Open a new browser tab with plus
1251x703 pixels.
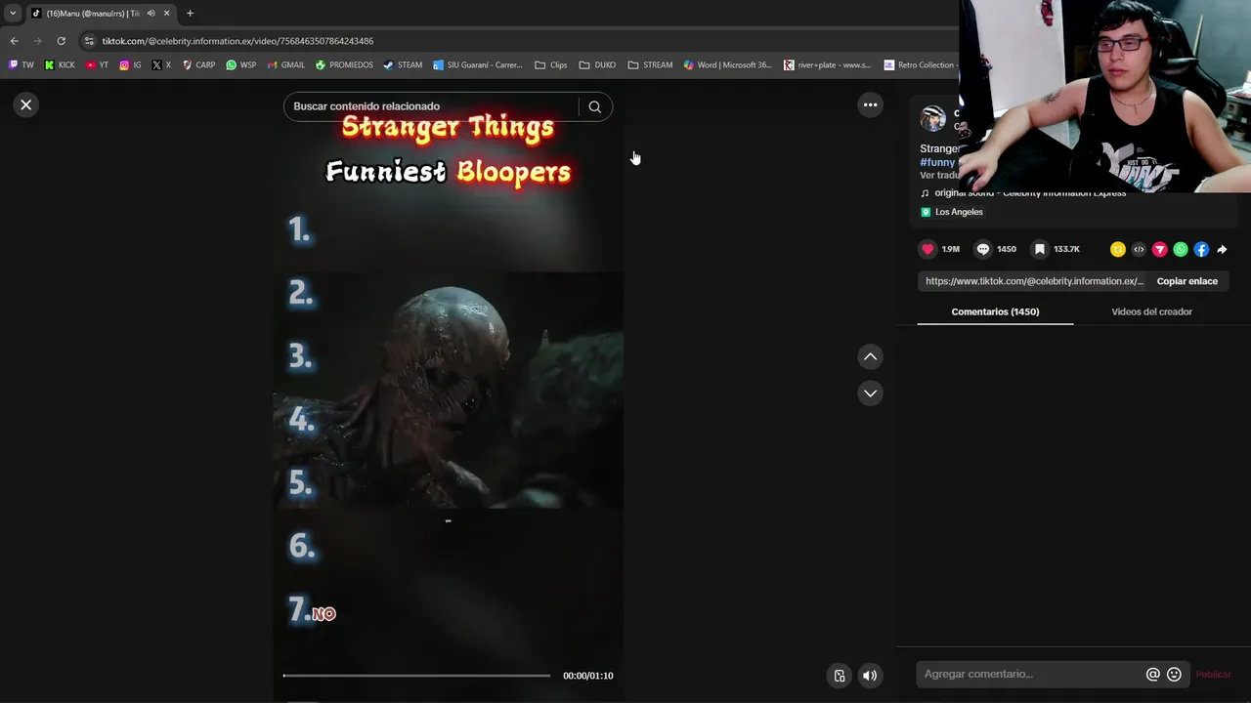[x=190, y=14]
